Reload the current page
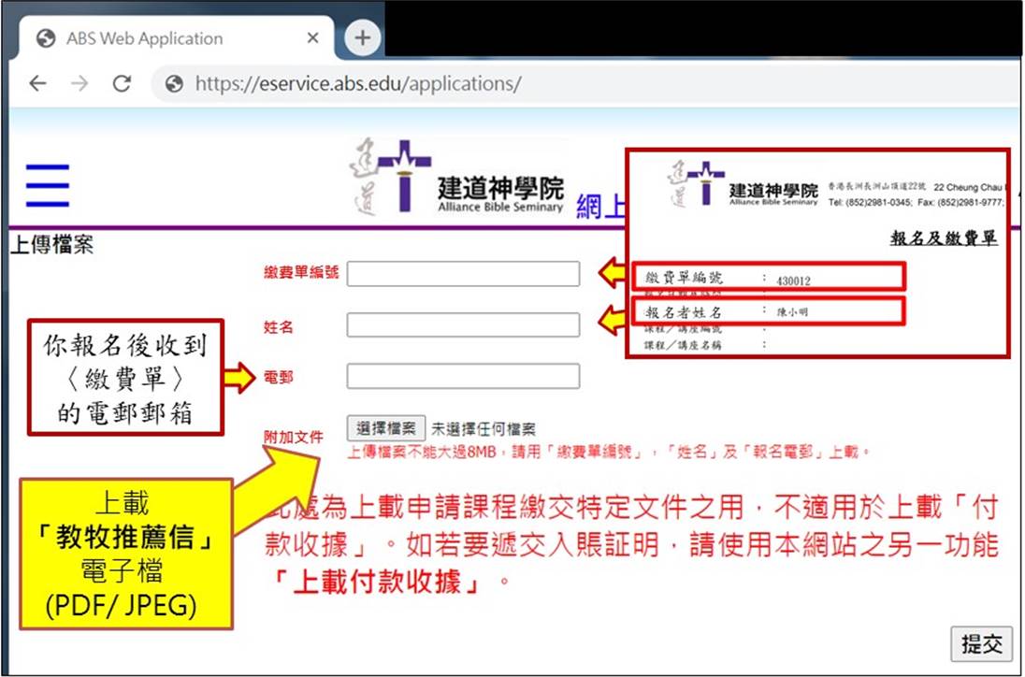 pyautogui.click(x=122, y=83)
